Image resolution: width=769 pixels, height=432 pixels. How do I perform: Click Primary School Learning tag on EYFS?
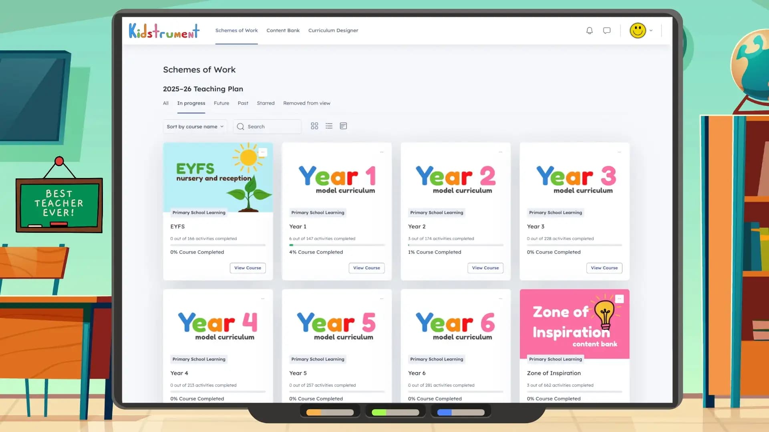tap(199, 212)
